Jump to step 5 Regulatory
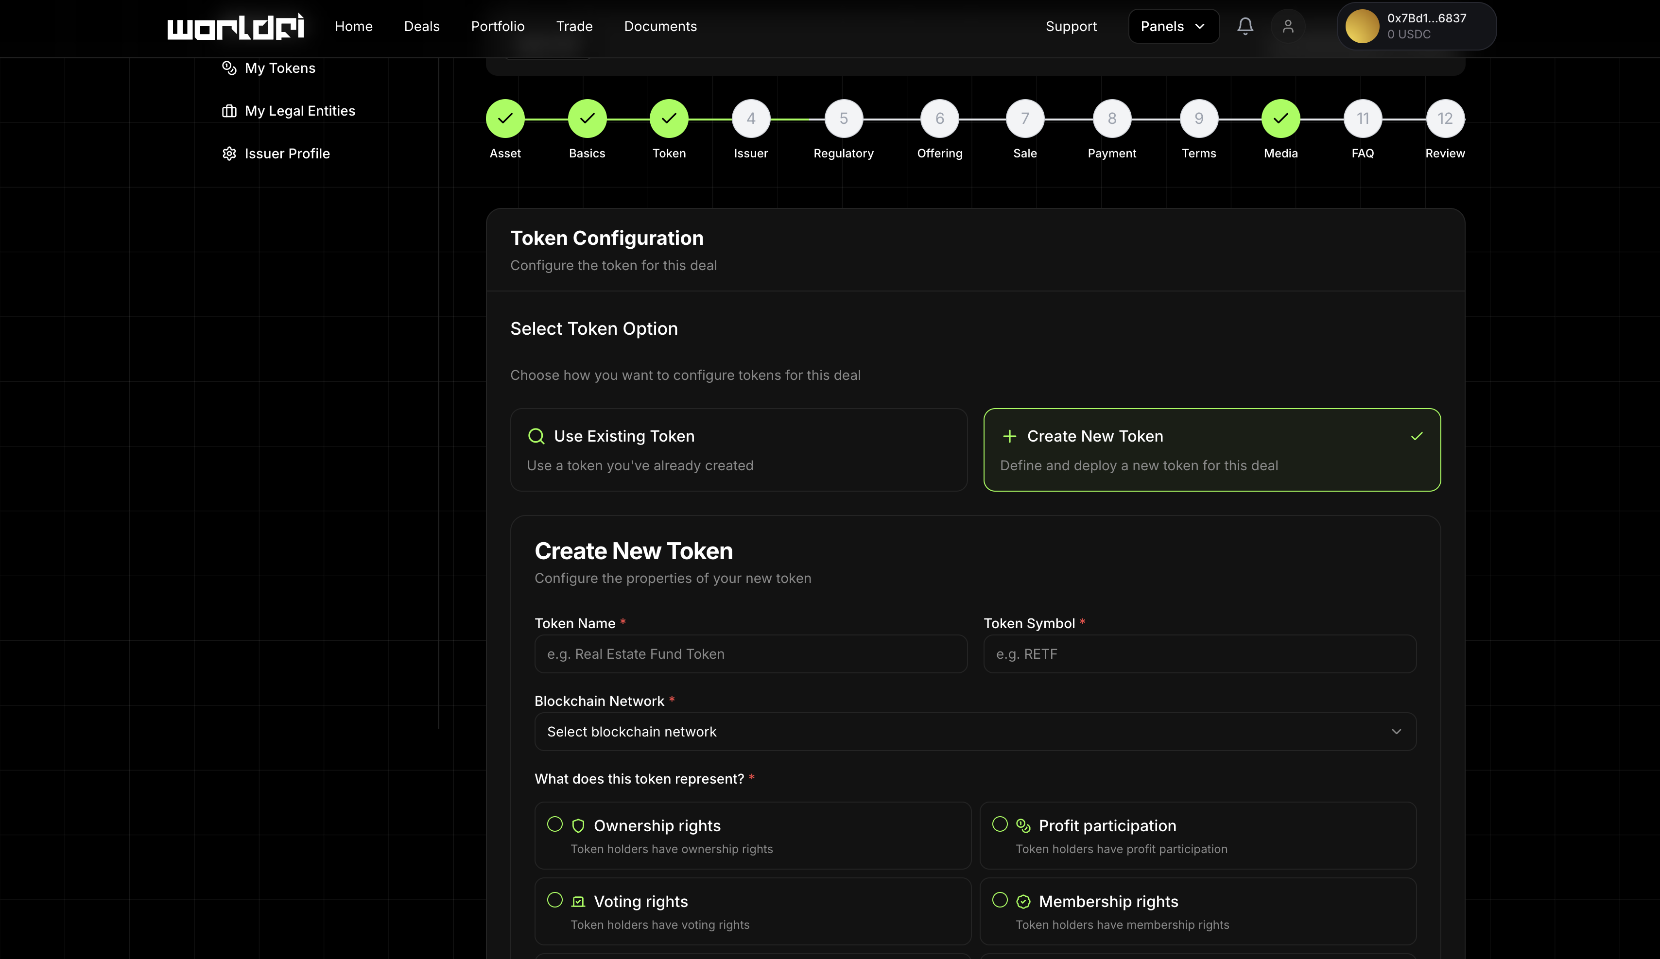Screen dimensions: 1660x959 point(843,119)
